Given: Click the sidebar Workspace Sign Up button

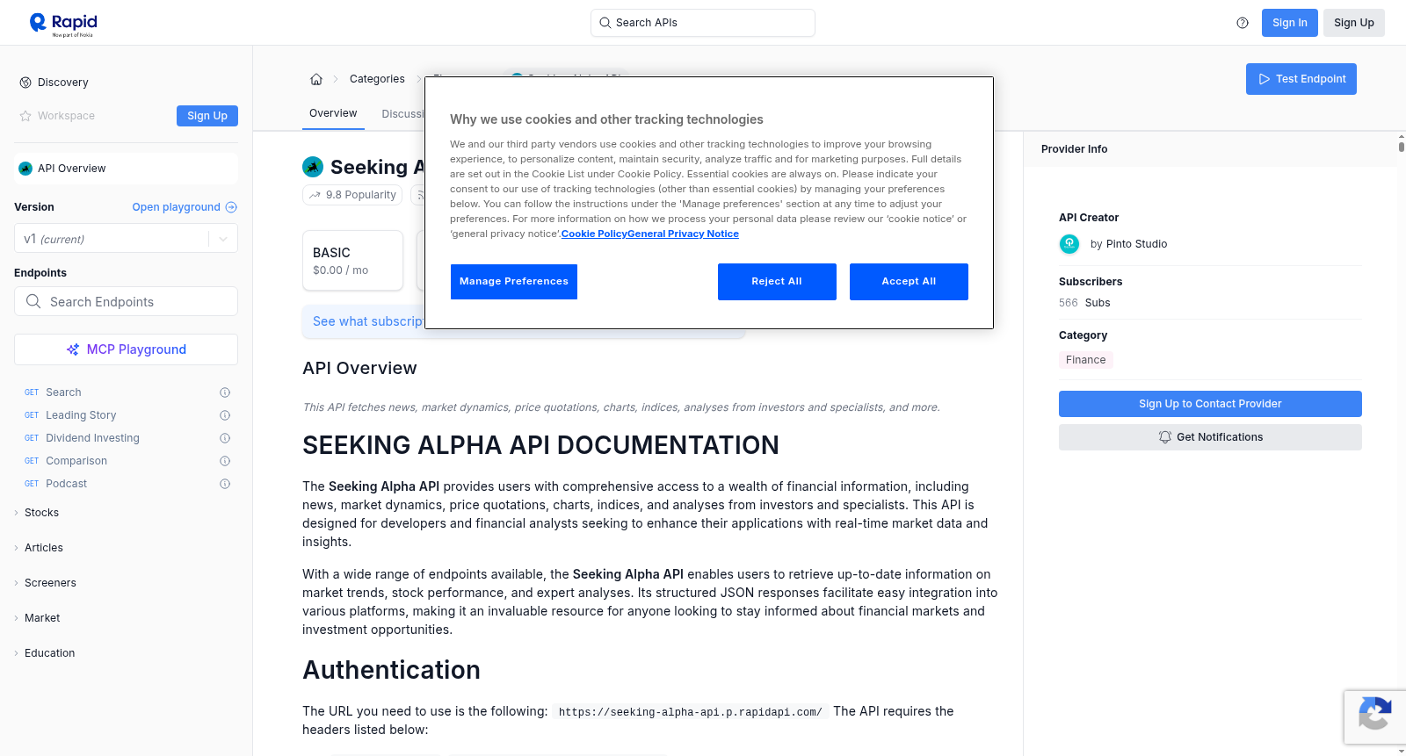Looking at the screenshot, I should [207, 116].
